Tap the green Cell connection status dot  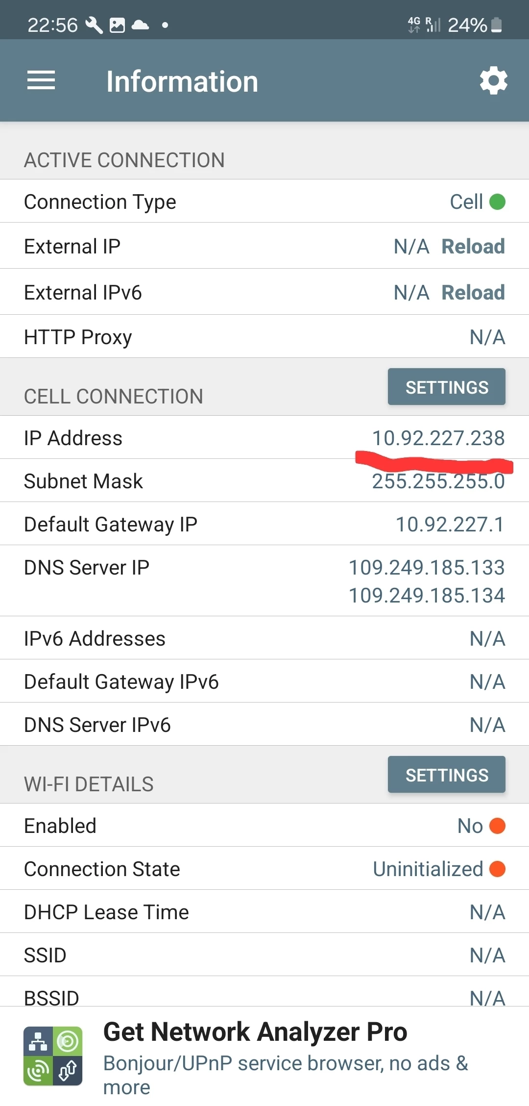[x=497, y=201]
